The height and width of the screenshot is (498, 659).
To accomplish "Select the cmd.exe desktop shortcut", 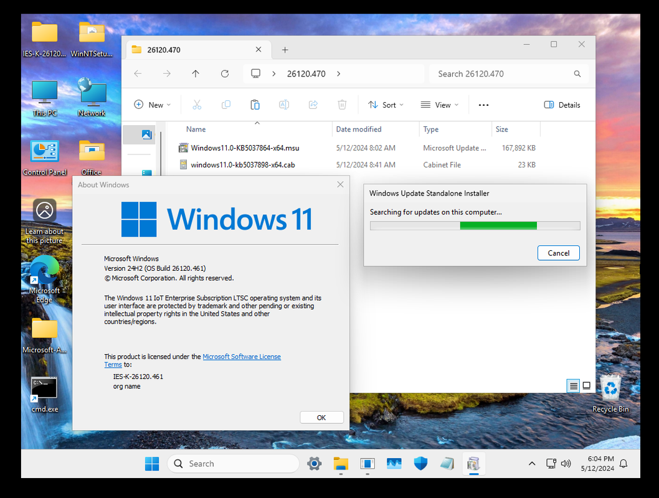I will click(45, 395).
